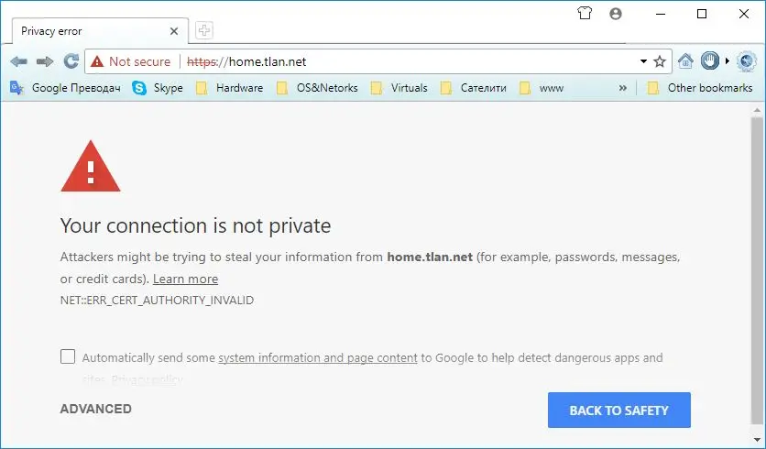Go to the home page icon
766x449 pixels.
pos(685,62)
